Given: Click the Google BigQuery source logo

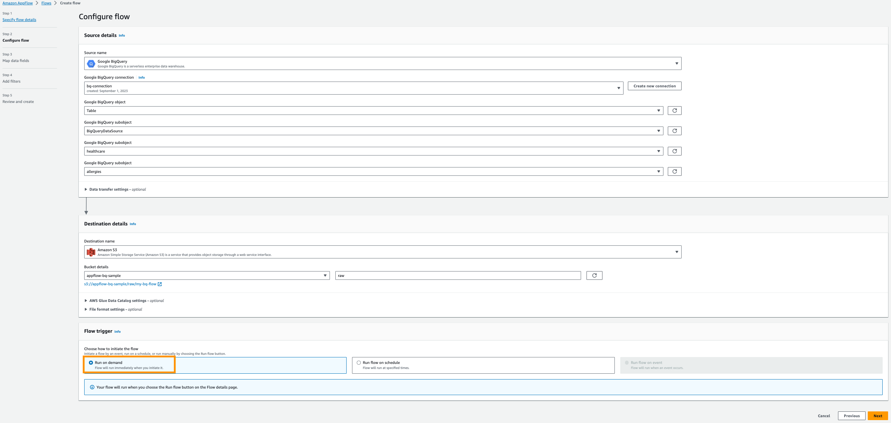Looking at the screenshot, I should [x=91, y=63].
